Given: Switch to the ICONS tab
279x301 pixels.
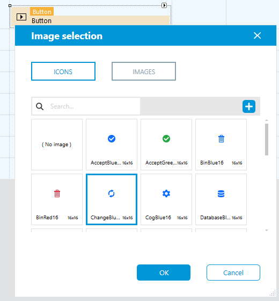Looking at the screenshot, I should (63, 71).
